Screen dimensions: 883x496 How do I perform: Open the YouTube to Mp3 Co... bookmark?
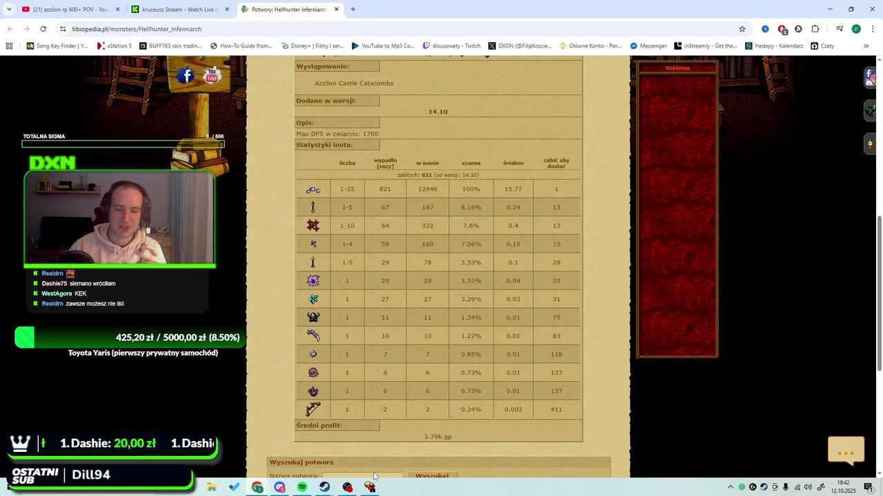coord(383,46)
